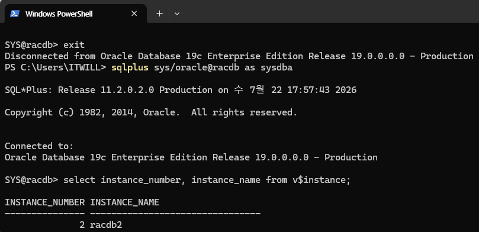Click the INSTANCE_NAME column header
The height and width of the screenshot is (232, 479).
point(125,202)
